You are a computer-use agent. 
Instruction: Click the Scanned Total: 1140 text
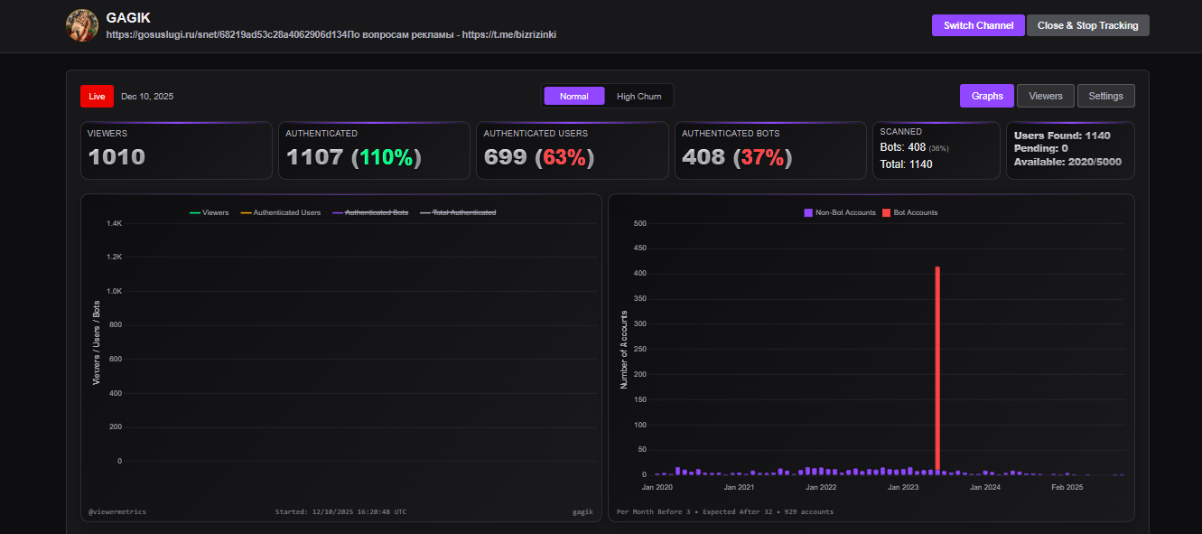pyautogui.click(x=906, y=164)
